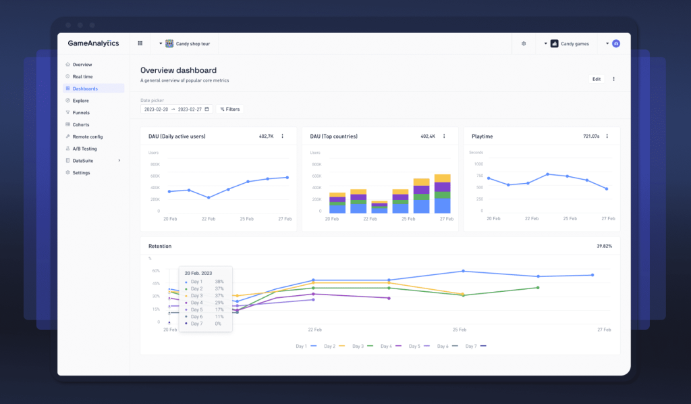The height and width of the screenshot is (404, 691).
Task: Open Remote config in the sidebar
Action: [87, 136]
